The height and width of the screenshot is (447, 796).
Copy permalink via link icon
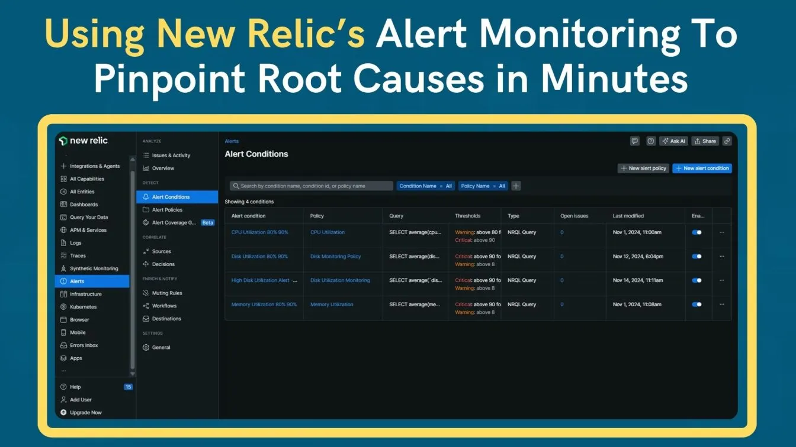727,141
